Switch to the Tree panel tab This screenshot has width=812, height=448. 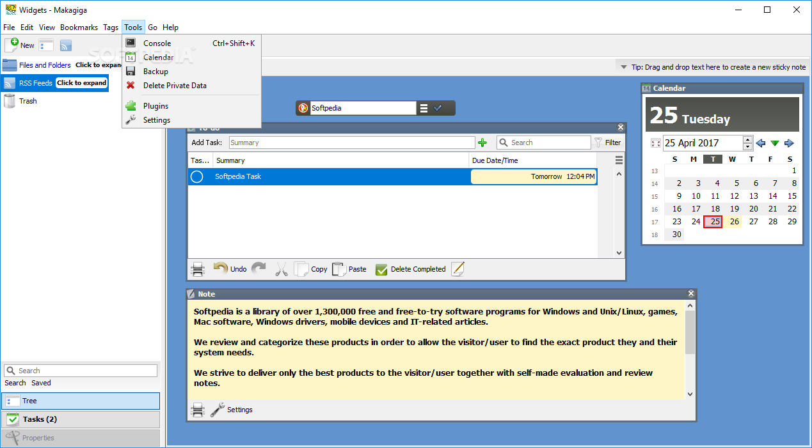click(81, 401)
